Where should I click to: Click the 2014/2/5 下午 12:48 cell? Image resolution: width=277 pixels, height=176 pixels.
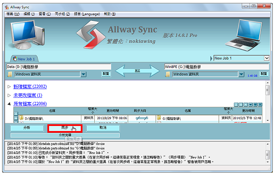[247, 118]
